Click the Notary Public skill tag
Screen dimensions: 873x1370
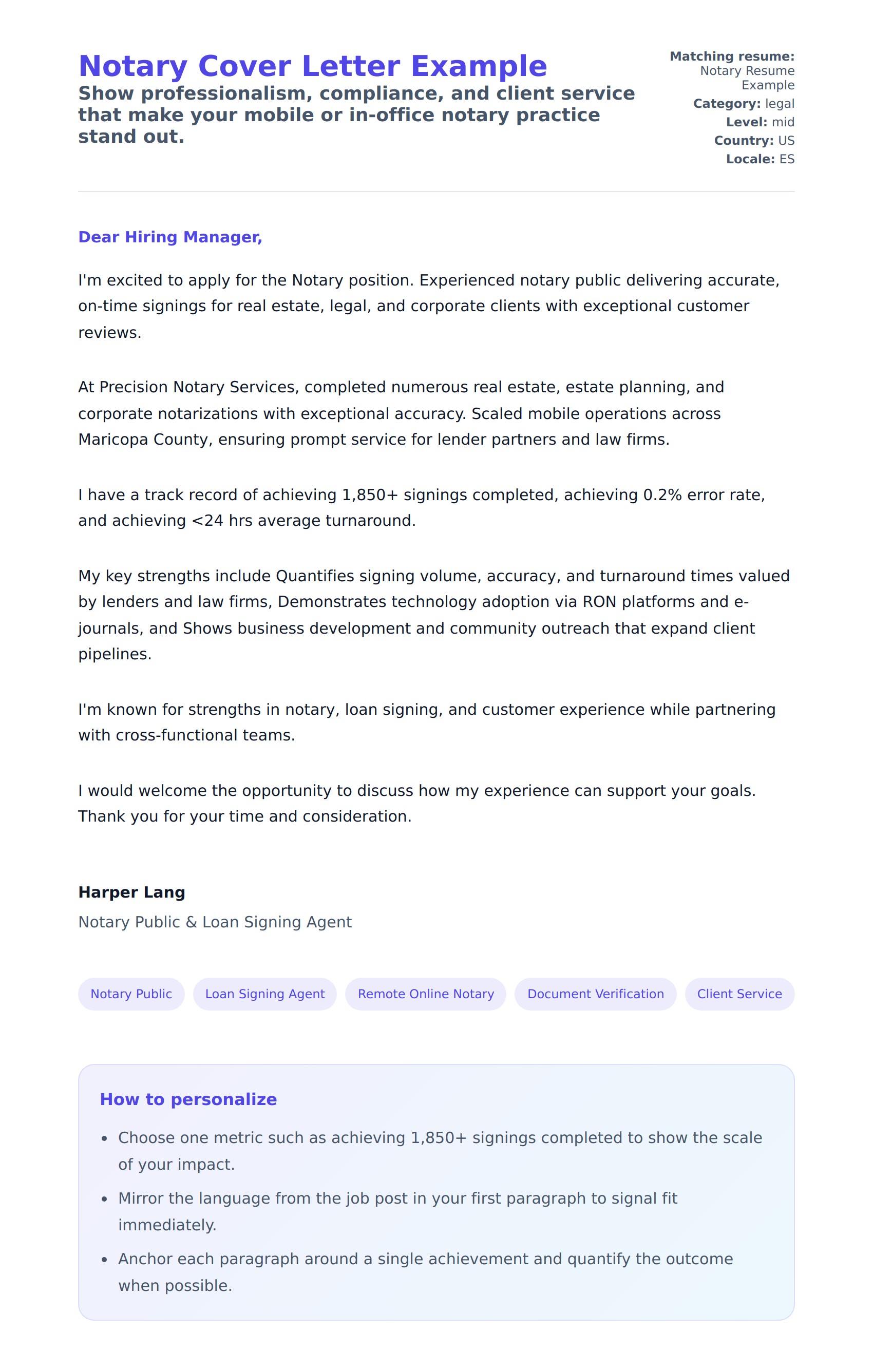[x=131, y=994]
